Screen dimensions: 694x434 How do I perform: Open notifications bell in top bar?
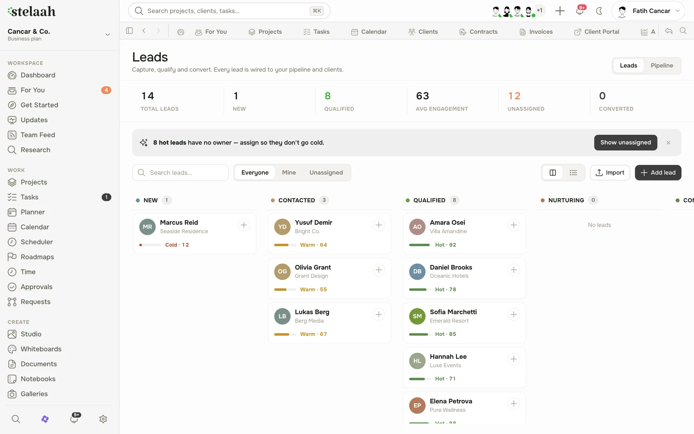click(579, 11)
